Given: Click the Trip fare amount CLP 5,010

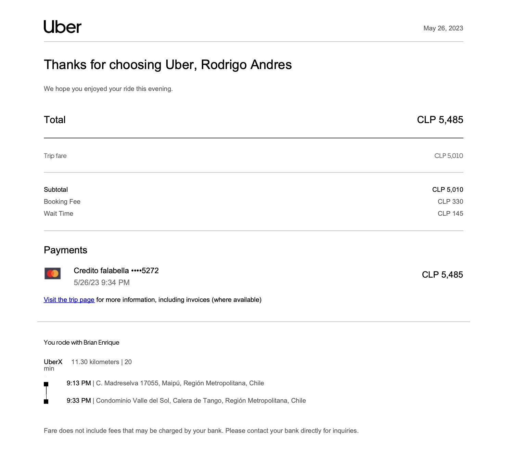Looking at the screenshot, I should tap(448, 156).
